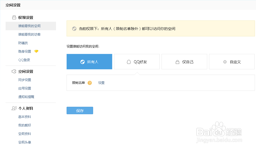The image size is (256, 149).
Task: Click the 设置 link for 限制名单
Action: click(101, 83)
